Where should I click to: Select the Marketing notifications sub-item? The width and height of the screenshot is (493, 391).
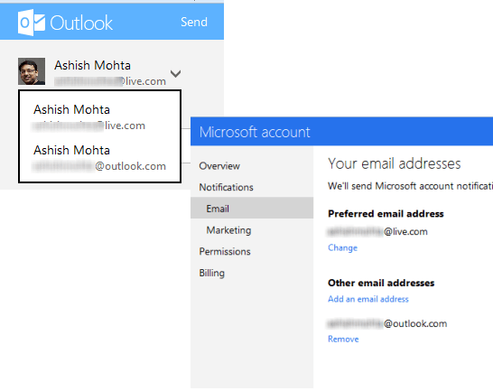click(x=229, y=230)
